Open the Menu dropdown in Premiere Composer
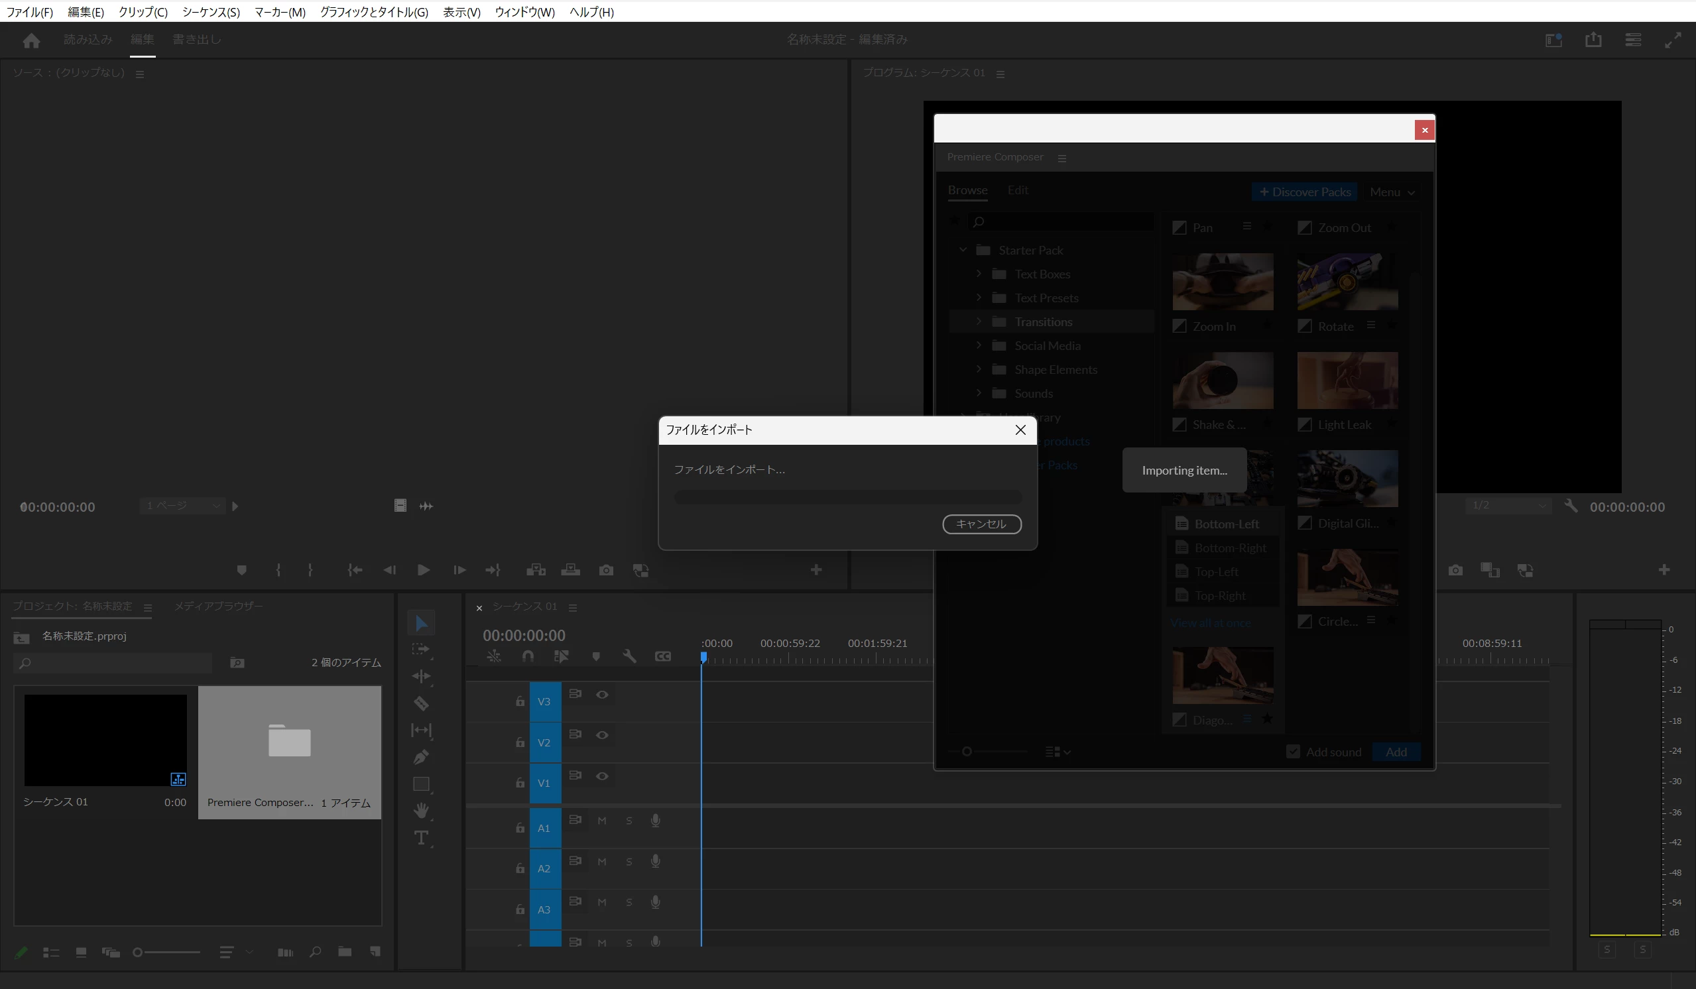 pyautogui.click(x=1392, y=192)
